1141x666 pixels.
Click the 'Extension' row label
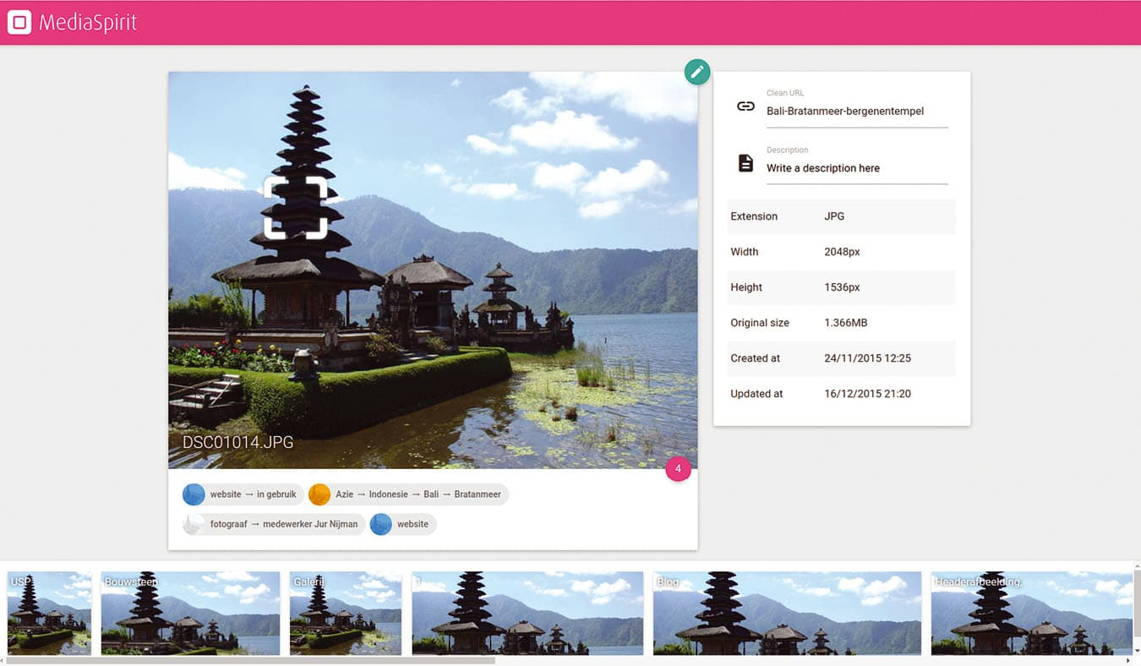[754, 216]
